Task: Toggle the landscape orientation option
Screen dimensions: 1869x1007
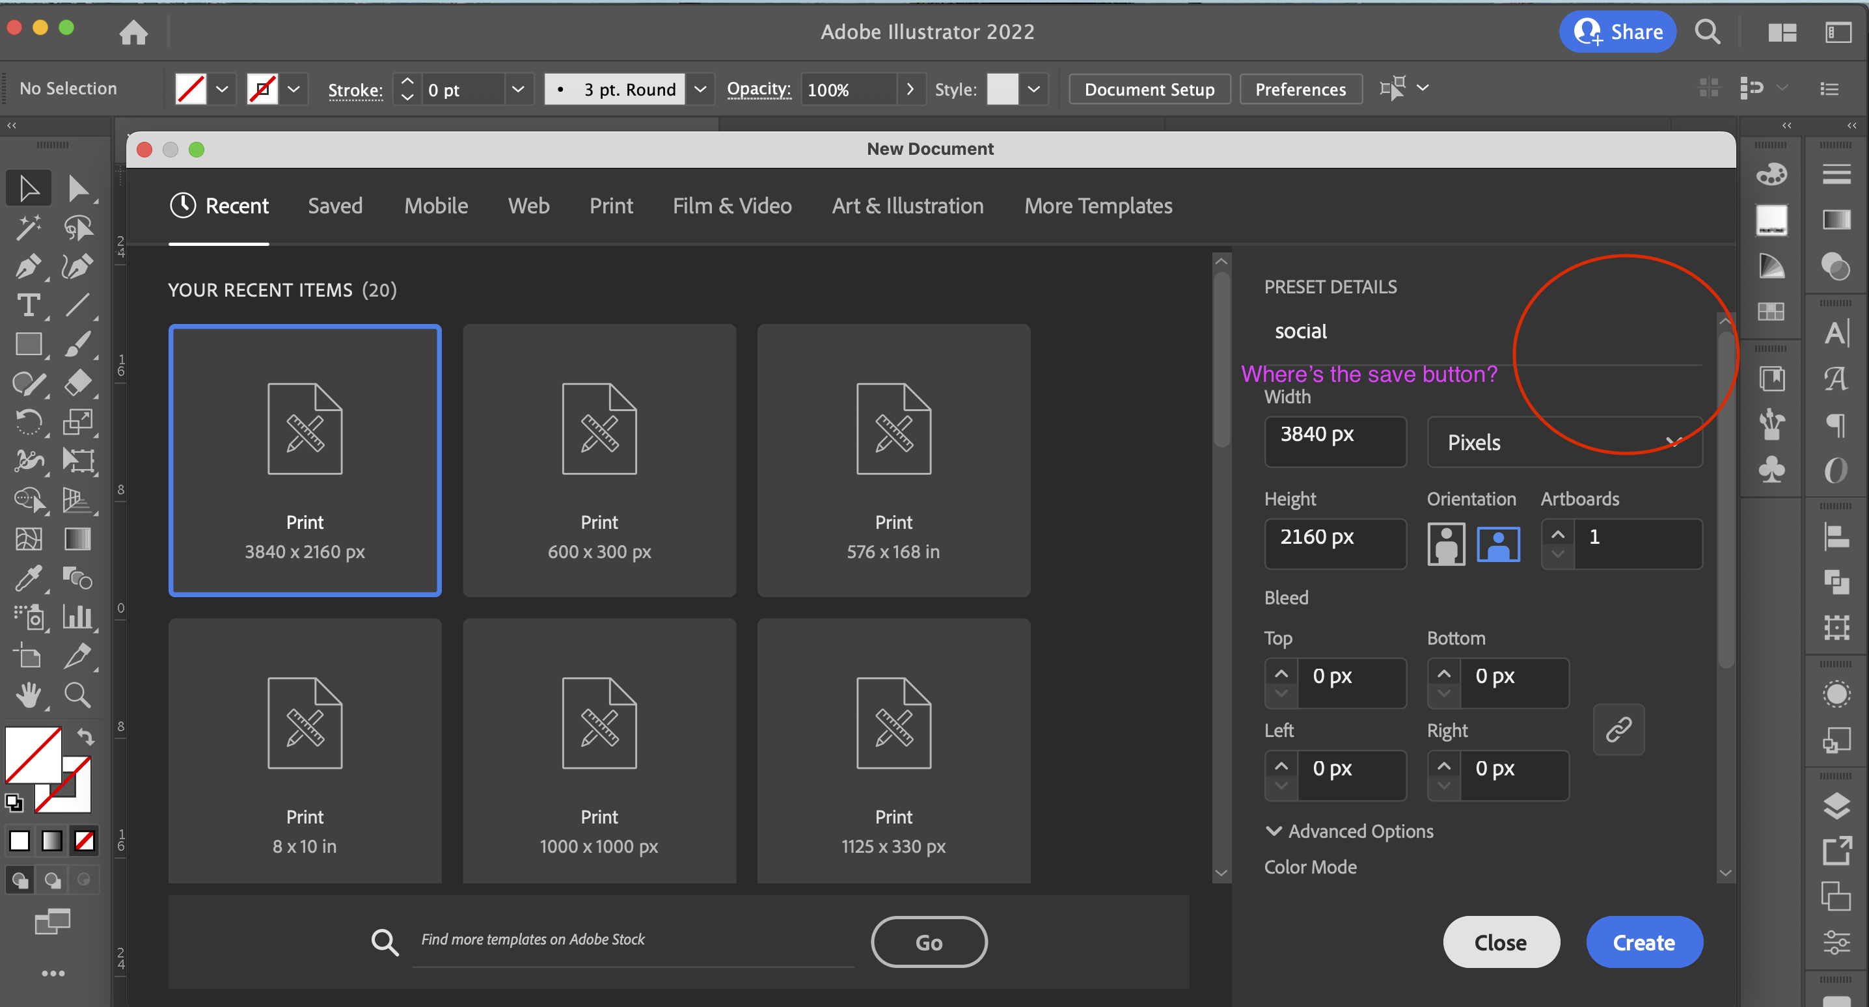Action: [x=1499, y=543]
